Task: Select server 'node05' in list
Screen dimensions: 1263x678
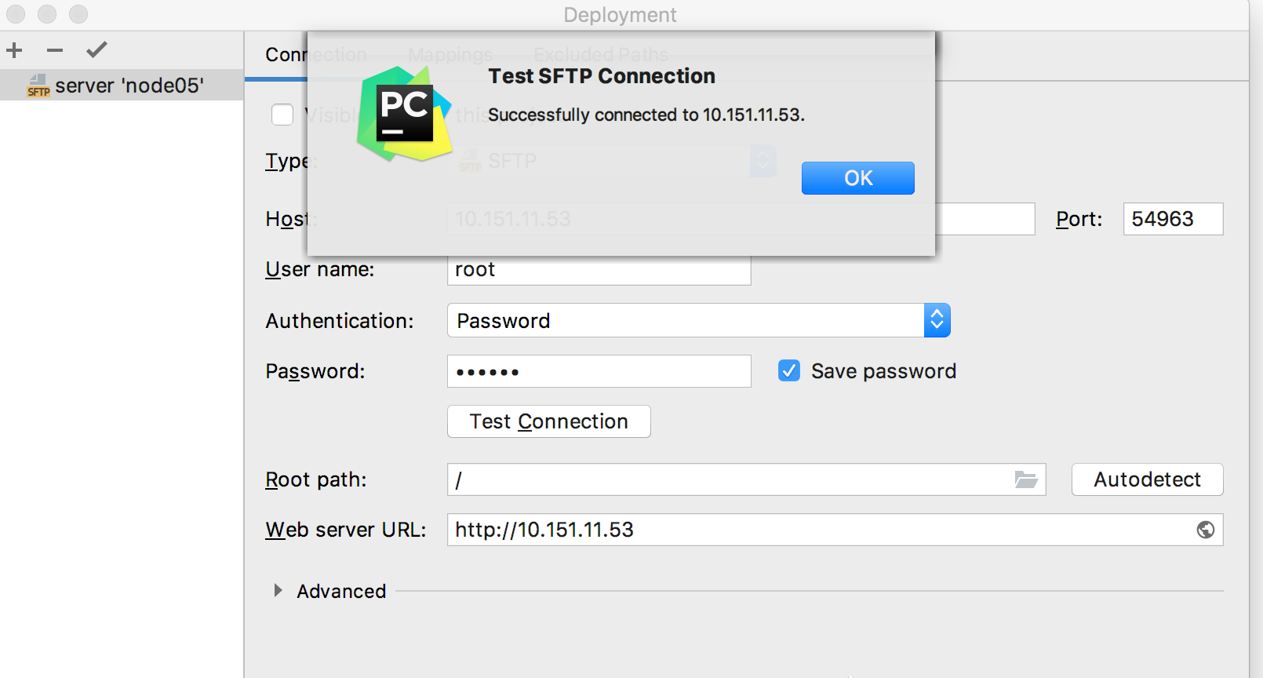Action: coord(129,86)
